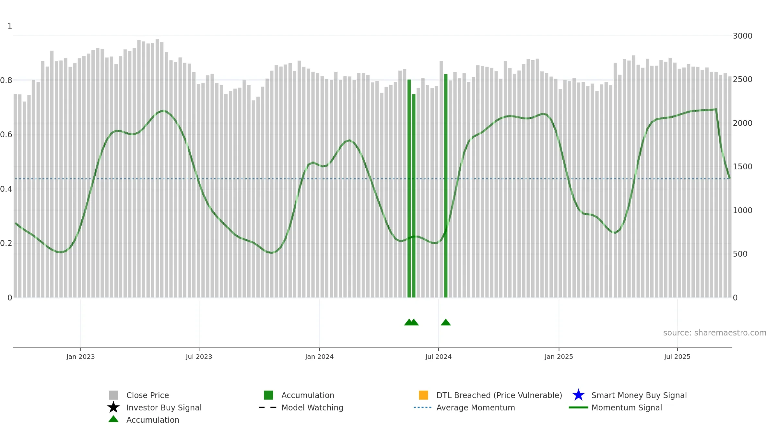The height and width of the screenshot is (438, 778).
Task: Click the leftmost green accumulation bar
Action: pyautogui.click(x=409, y=189)
